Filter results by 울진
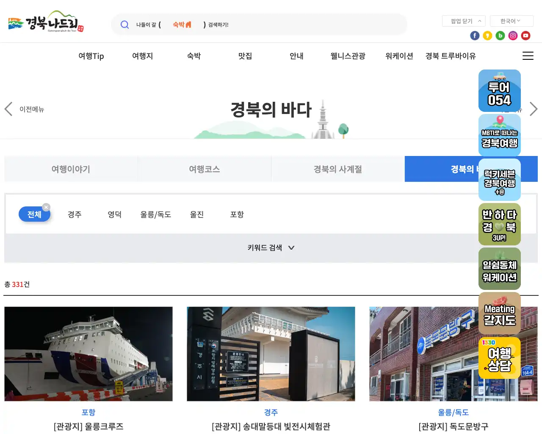 coord(197,214)
